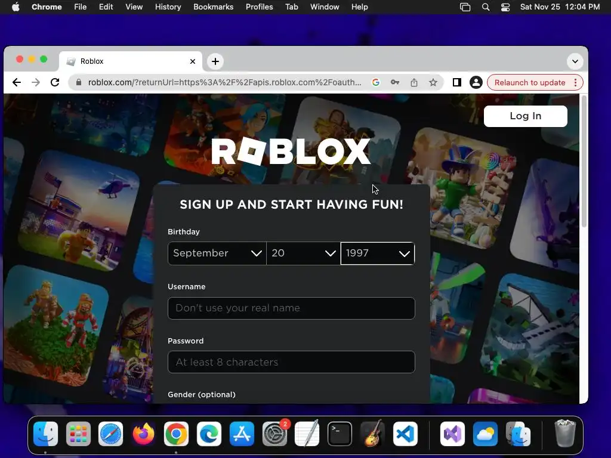The height and width of the screenshot is (458, 611).
Task: Click the Roblox logo
Action: tap(291, 151)
